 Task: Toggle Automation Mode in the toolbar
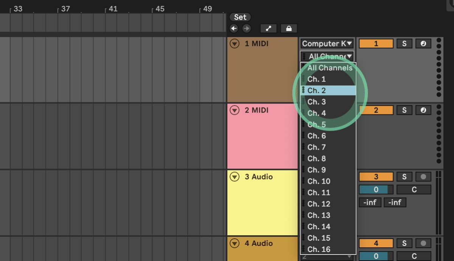coord(269,28)
